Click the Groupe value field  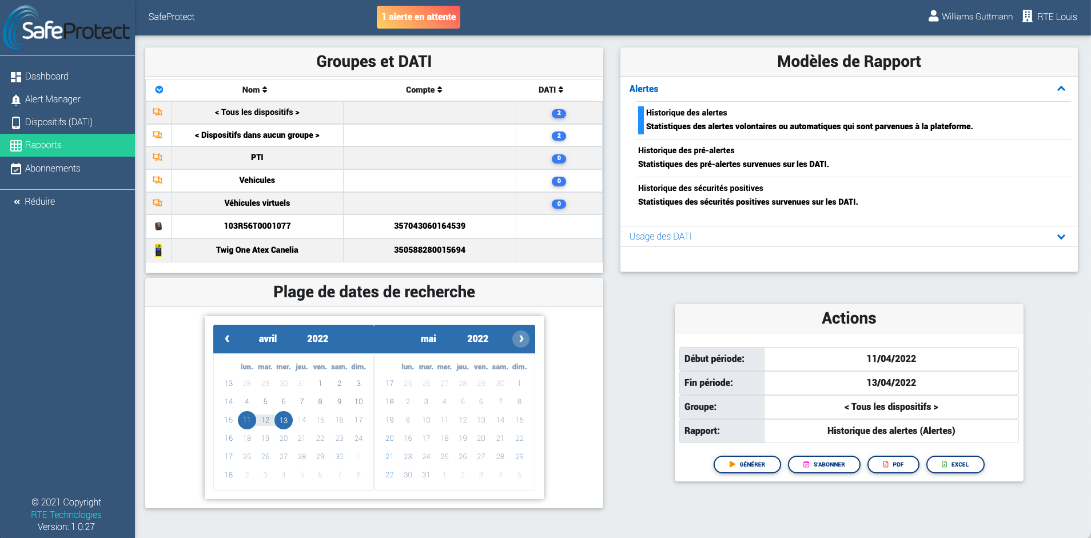click(891, 407)
